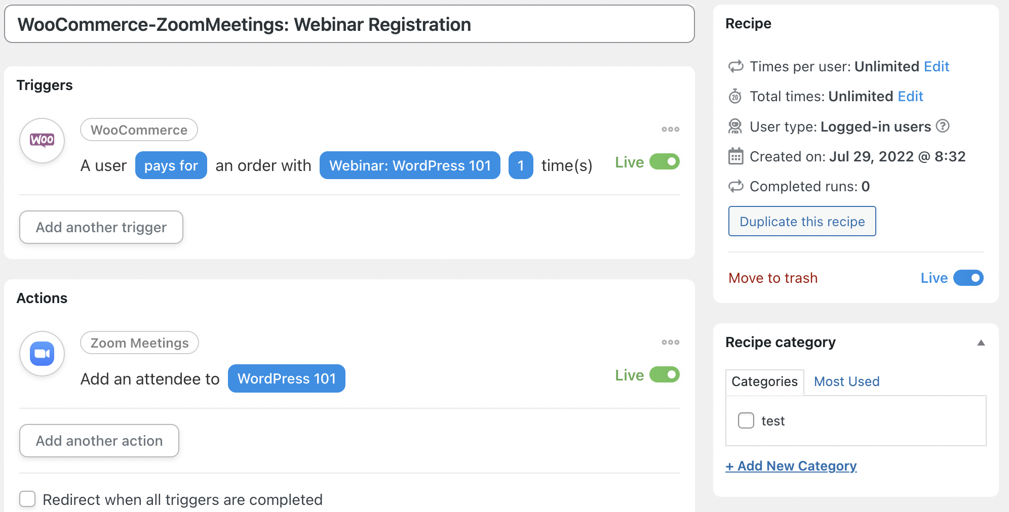Edit the '1' times count token
This screenshot has height=512, width=1009.
coord(521,165)
